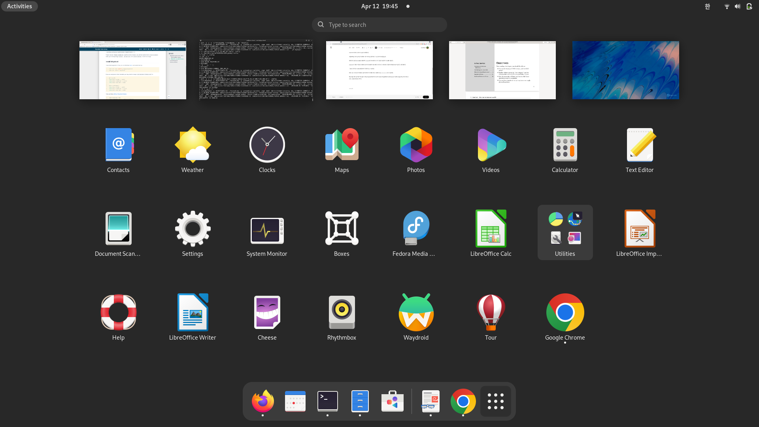Open Firefox from the dock
Screen dimensions: 759x427
[x=263, y=401]
